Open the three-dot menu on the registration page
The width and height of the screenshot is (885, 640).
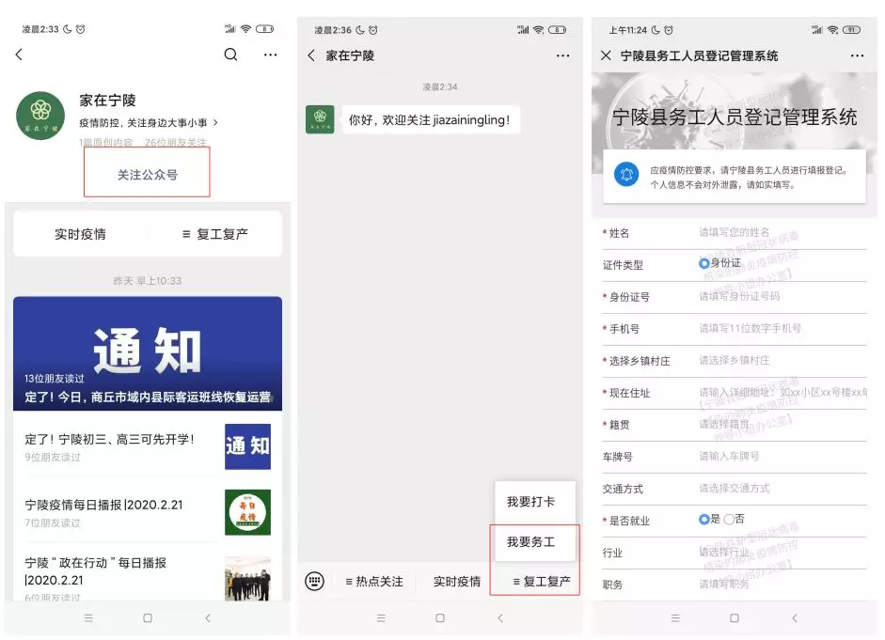click(857, 55)
